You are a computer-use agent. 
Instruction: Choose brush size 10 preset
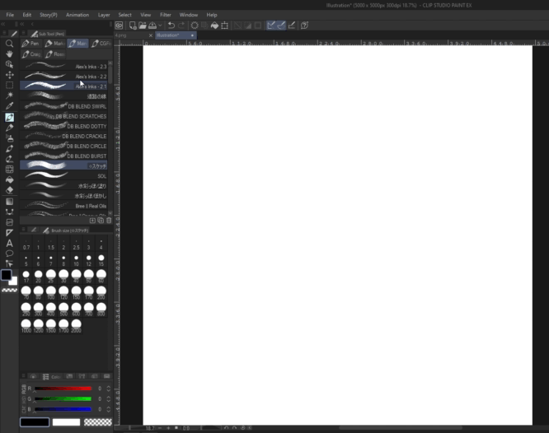(x=76, y=261)
